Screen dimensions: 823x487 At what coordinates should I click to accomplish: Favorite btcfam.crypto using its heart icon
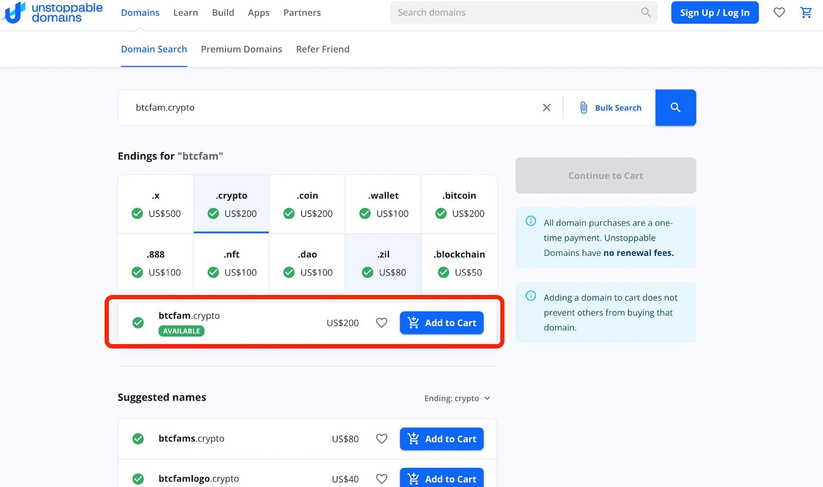(382, 323)
